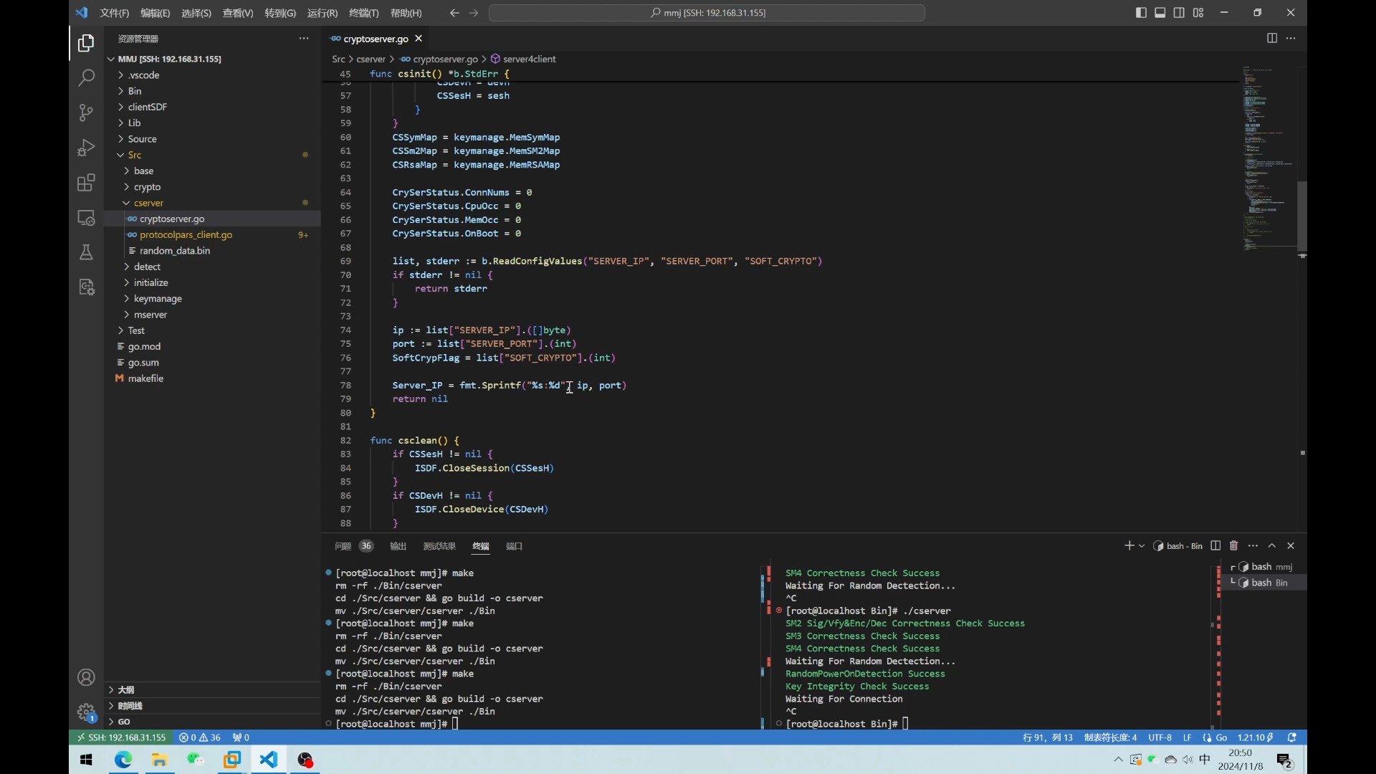
Task: Split the terminal pane
Action: coord(1215,546)
